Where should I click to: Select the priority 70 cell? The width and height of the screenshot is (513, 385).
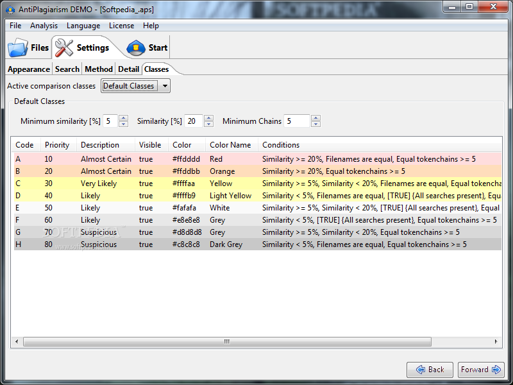tap(49, 232)
